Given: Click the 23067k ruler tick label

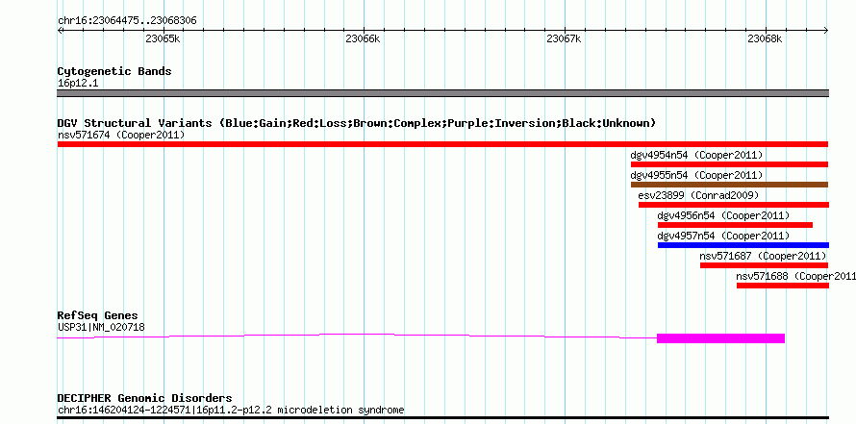Looking at the screenshot, I should point(564,39).
